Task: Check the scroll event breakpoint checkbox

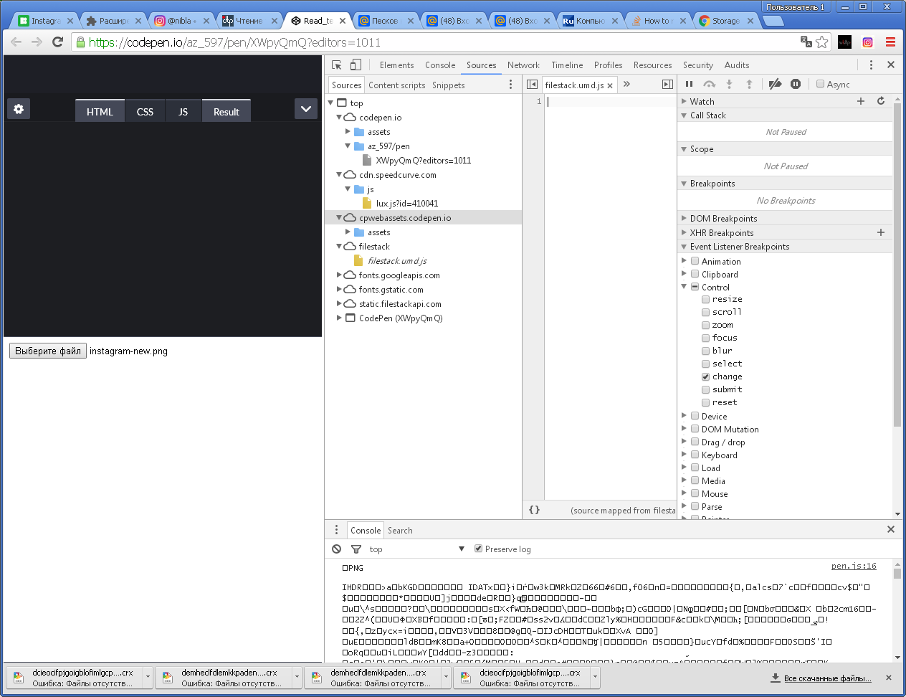Action: (x=705, y=312)
